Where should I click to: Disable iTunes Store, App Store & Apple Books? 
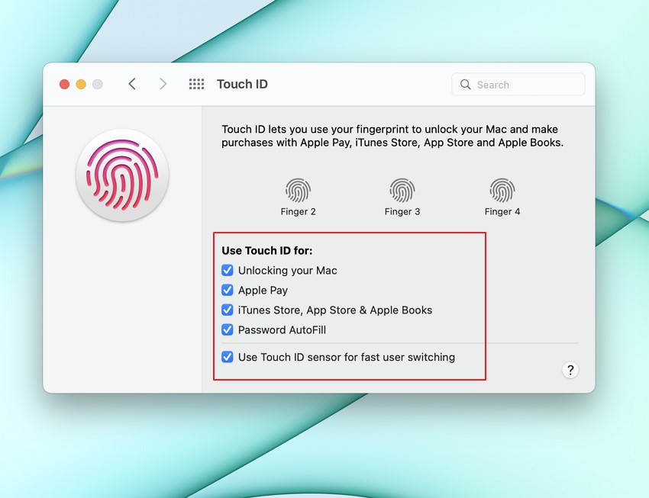point(228,310)
